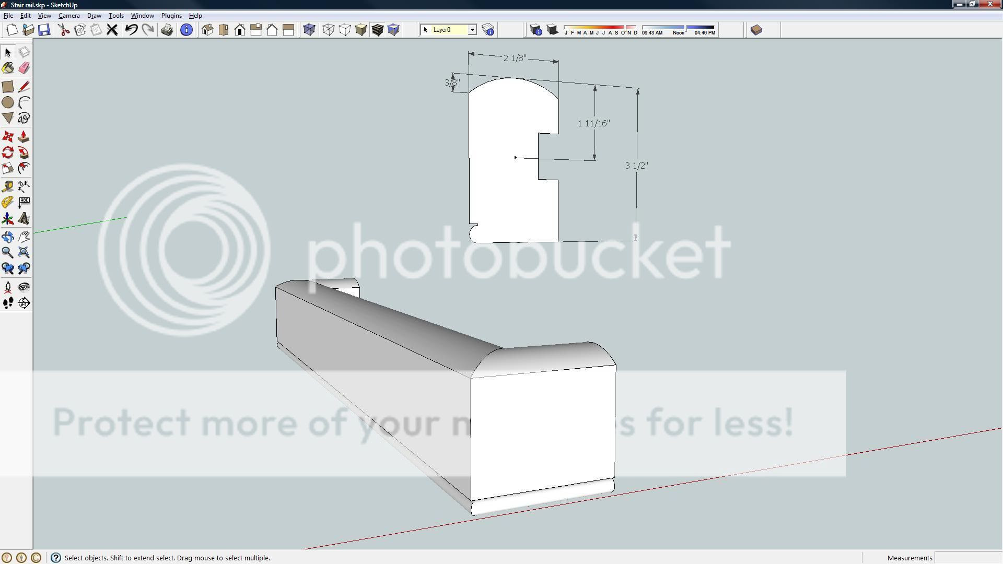
Task: Activate the Axes tool
Action: point(8,218)
